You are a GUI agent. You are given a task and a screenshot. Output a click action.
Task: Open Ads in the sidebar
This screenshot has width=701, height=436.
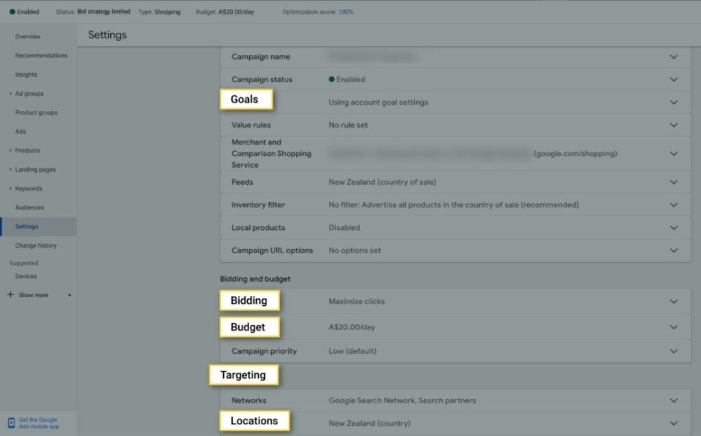click(x=21, y=131)
